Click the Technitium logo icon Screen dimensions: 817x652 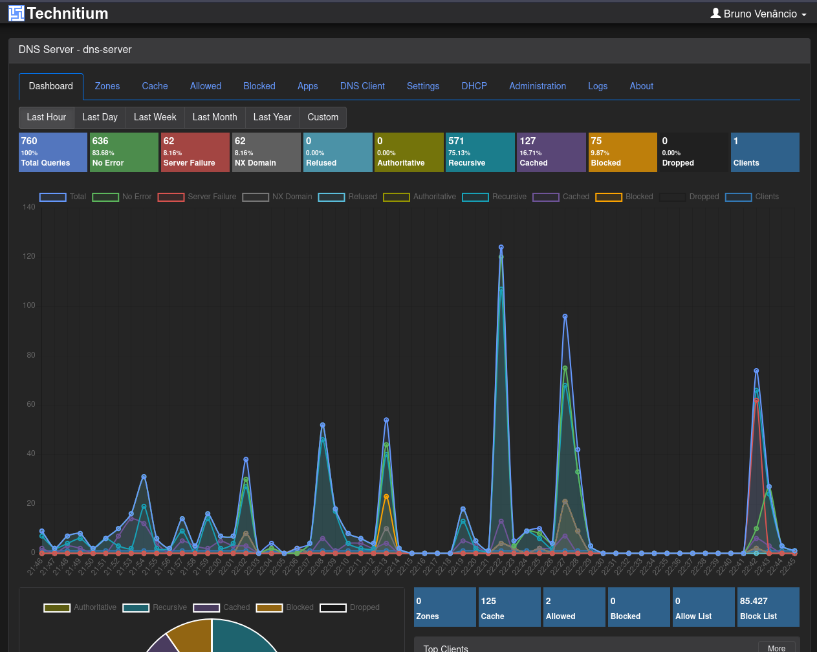[16, 13]
